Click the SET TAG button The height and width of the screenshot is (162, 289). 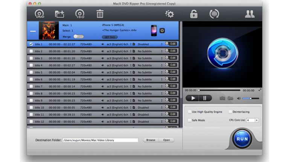(x=110, y=37)
